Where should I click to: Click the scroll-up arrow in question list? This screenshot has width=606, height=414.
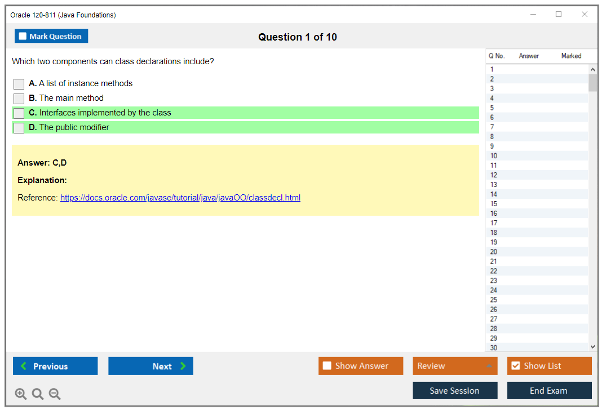tap(592, 69)
